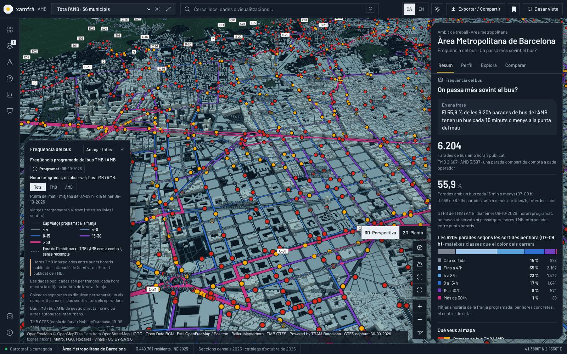Click the pink Més de 30/h swatch

tap(439, 298)
